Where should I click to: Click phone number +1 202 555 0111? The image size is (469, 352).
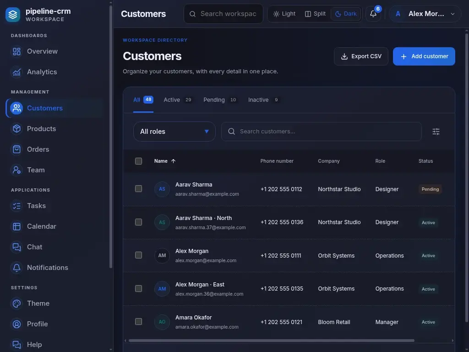click(x=281, y=256)
